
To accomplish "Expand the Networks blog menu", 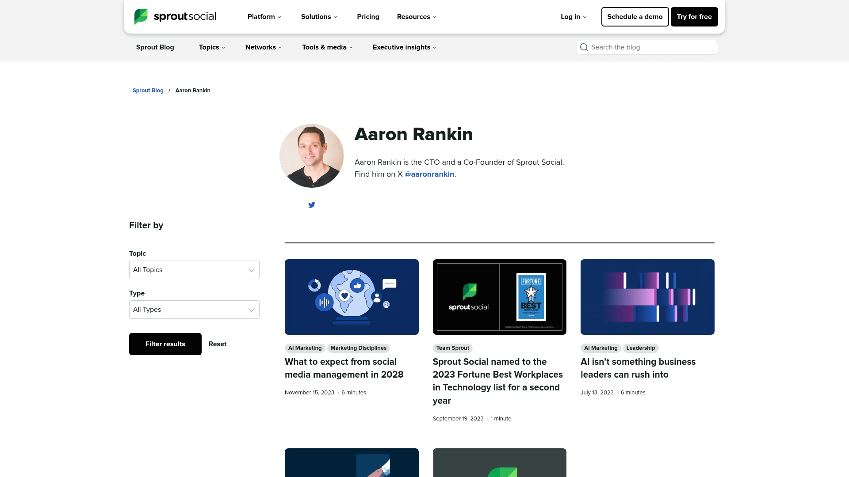I will coord(264,47).
